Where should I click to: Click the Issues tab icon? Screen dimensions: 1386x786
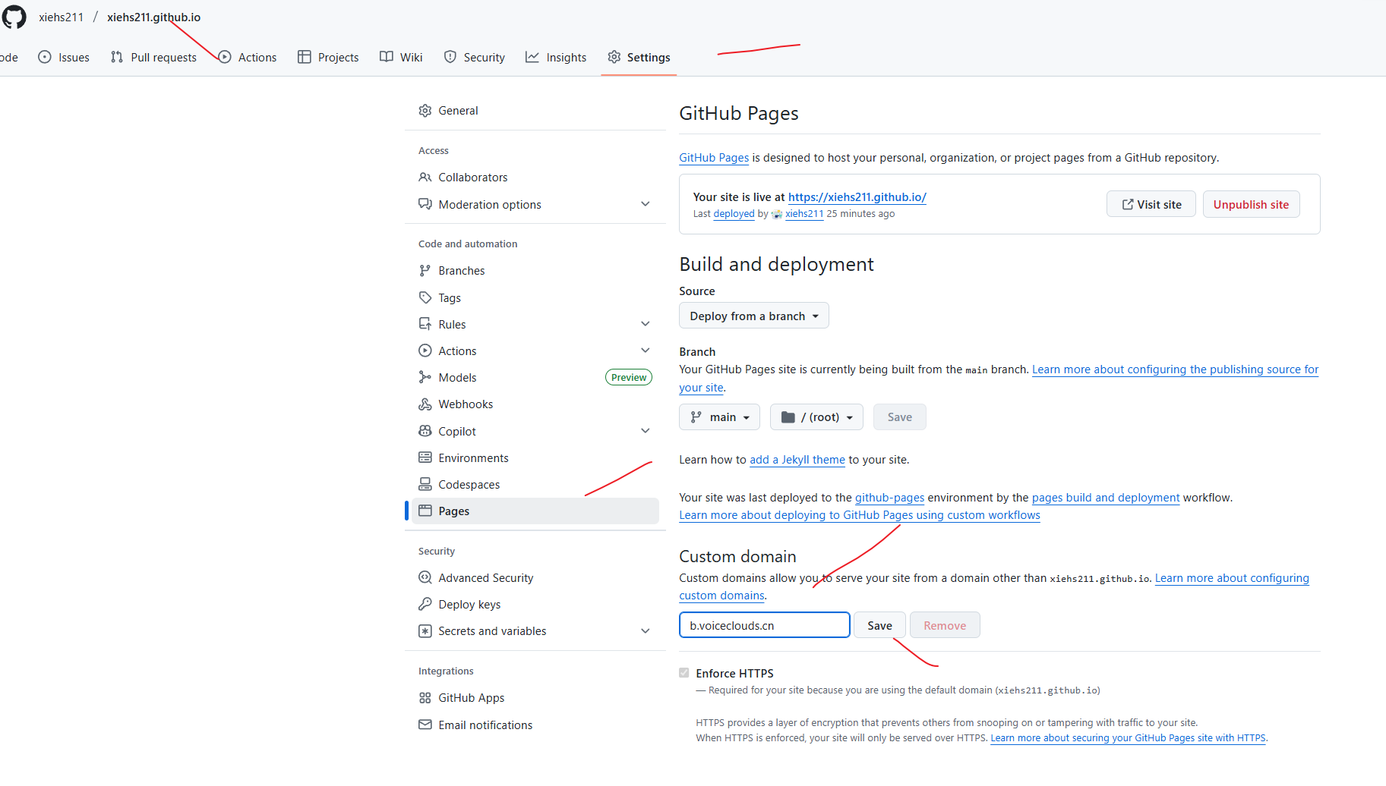[45, 57]
